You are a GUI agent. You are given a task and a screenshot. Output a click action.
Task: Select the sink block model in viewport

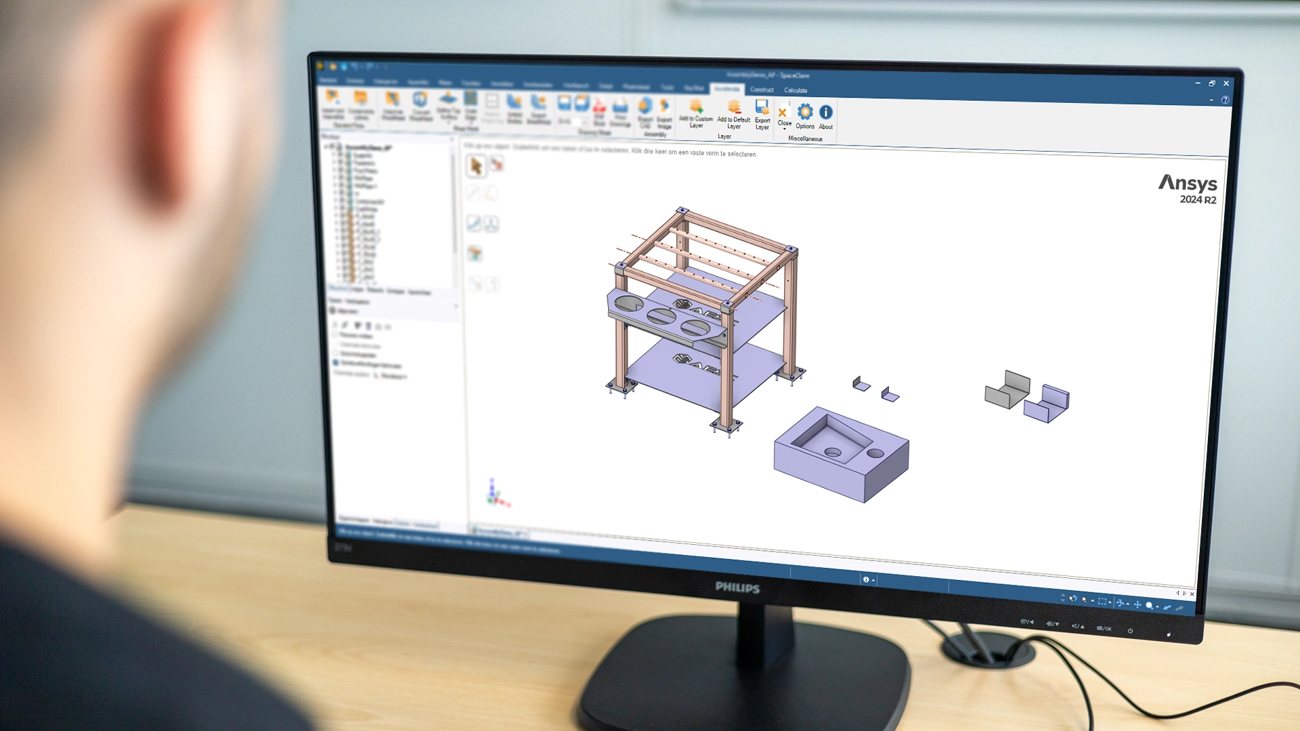(842, 453)
